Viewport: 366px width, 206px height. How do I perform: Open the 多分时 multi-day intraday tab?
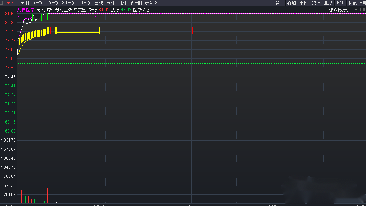click(x=136, y=3)
